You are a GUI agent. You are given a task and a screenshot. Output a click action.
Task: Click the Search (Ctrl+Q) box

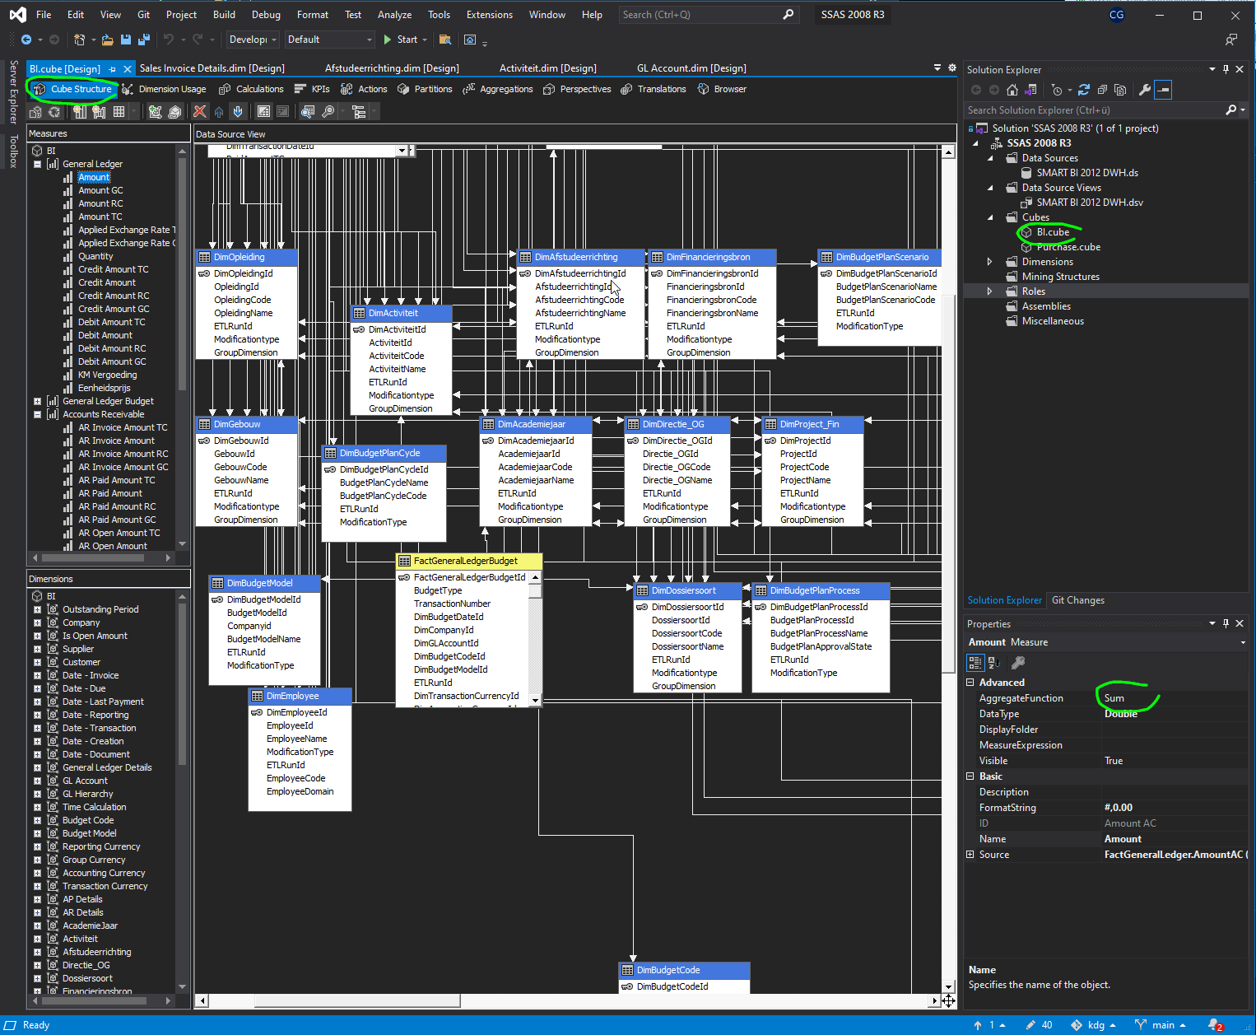pyautogui.click(x=708, y=15)
